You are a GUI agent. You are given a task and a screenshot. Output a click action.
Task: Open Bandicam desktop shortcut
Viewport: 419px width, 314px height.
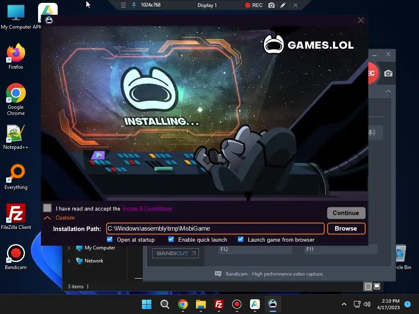click(16, 257)
